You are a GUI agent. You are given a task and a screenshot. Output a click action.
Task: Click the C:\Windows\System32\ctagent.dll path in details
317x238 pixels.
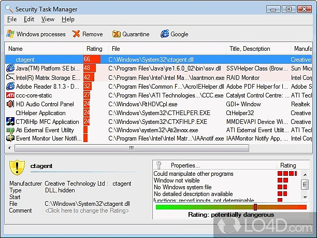pos(88,204)
